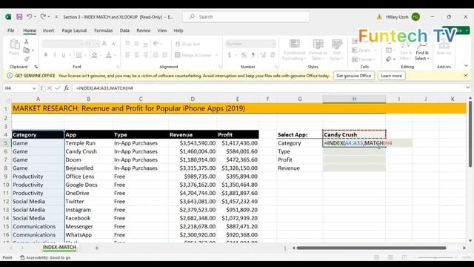Click the Comma Style icon

point(253,55)
